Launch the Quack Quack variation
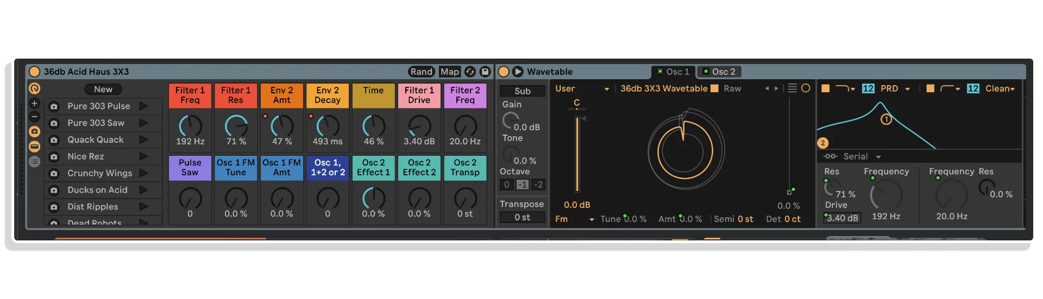Screen dimensions: 1043x299 tap(144, 140)
